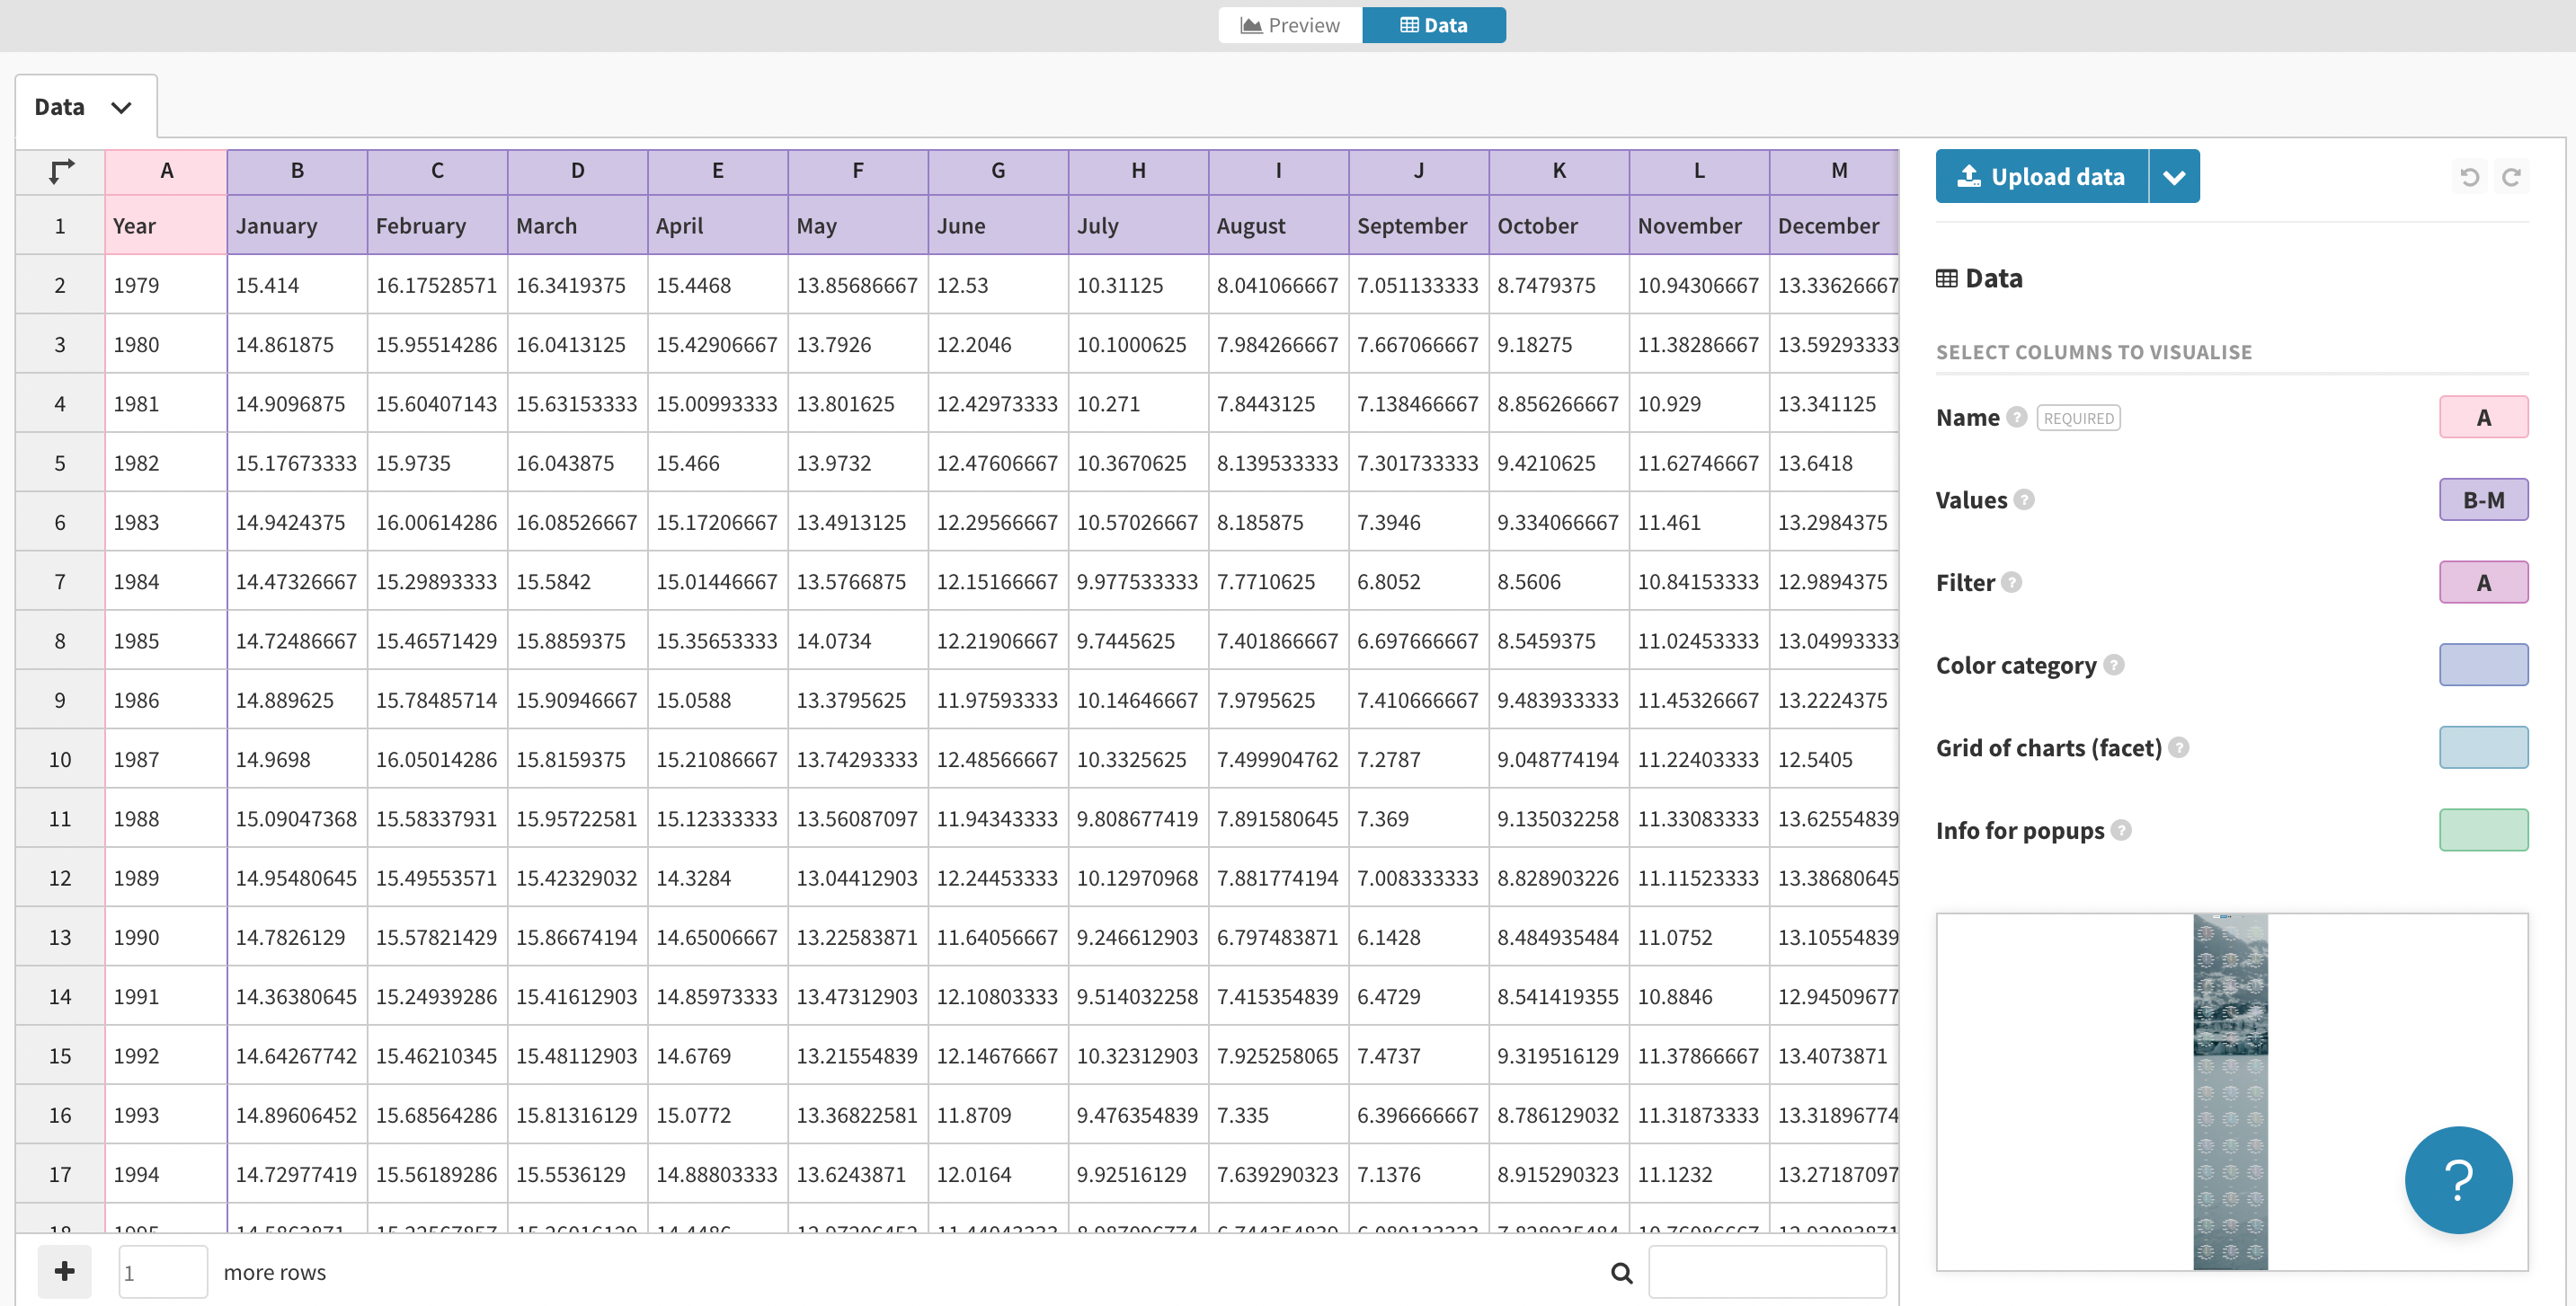The height and width of the screenshot is (1306, 2576).
Task: Click help icon next to Color category
Action: click(x=2113, y=665)
